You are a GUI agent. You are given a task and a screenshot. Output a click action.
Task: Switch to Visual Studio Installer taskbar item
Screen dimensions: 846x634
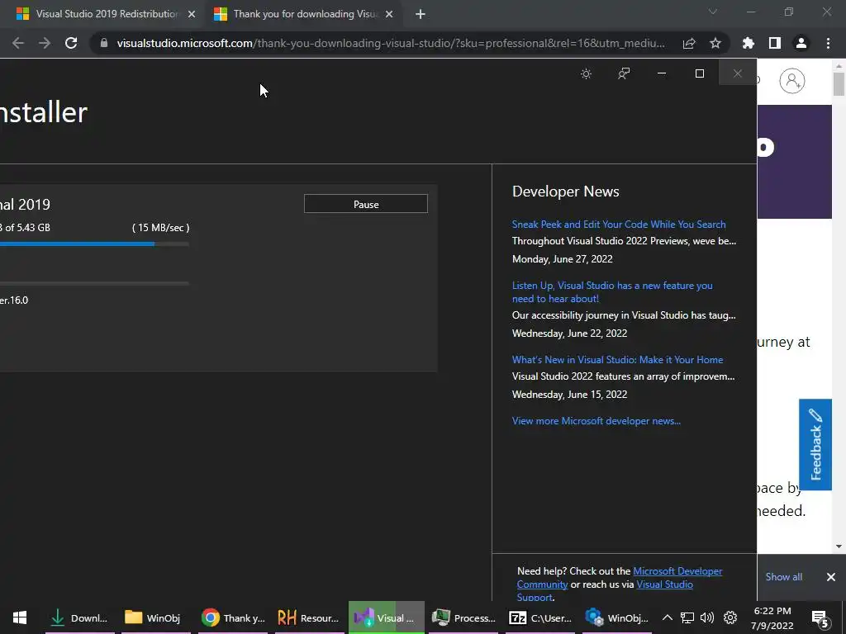point(386,617)
